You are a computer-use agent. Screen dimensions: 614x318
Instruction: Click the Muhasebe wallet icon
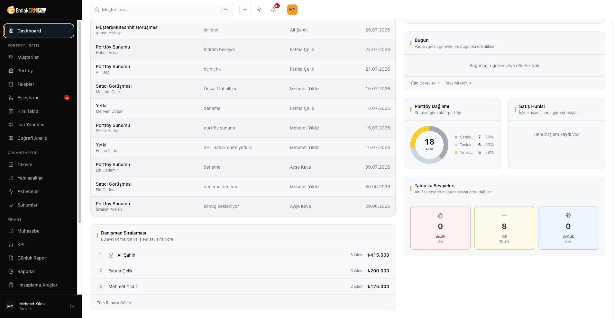pyautogui.click(x=11, y=231)
